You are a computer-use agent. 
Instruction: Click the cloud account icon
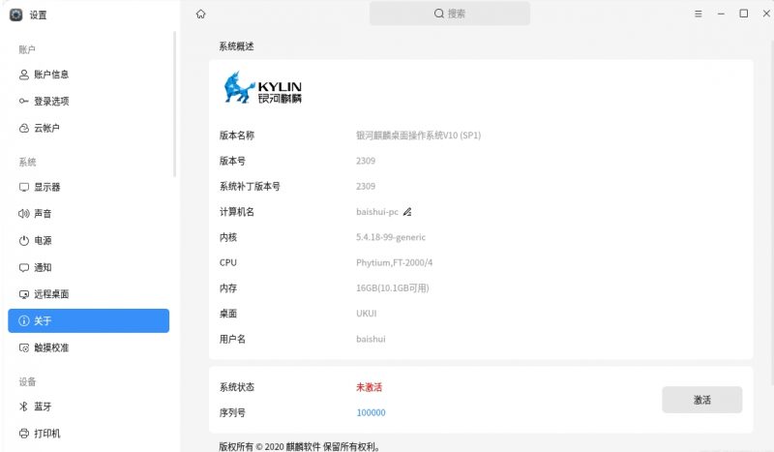(x=23, y=128)
